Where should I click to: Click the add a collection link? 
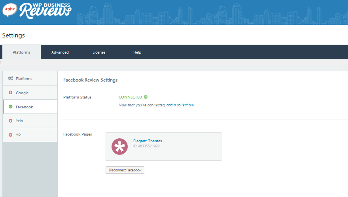(x=180, y=105)
